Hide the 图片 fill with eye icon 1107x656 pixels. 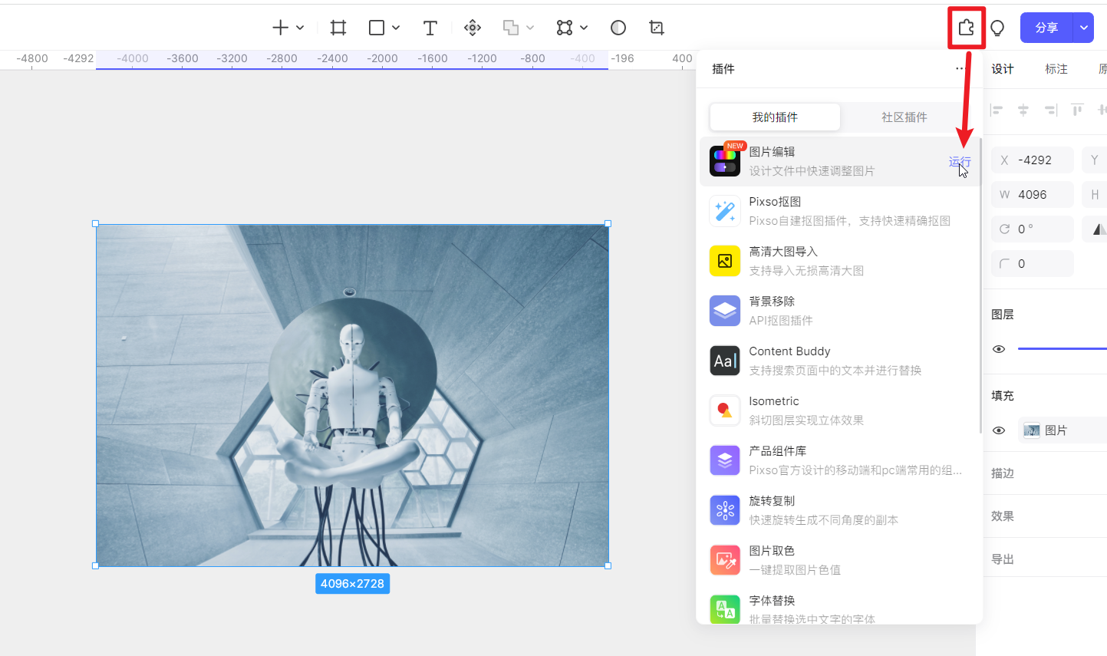999,430
